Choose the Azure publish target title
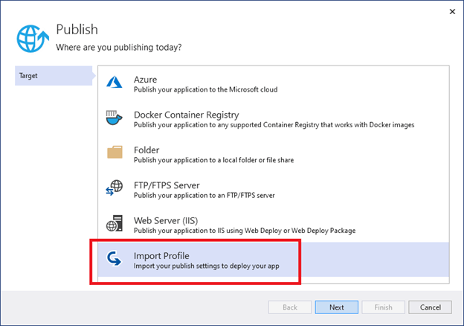Viewport: 464px width, 326px height. pos(146,78)
